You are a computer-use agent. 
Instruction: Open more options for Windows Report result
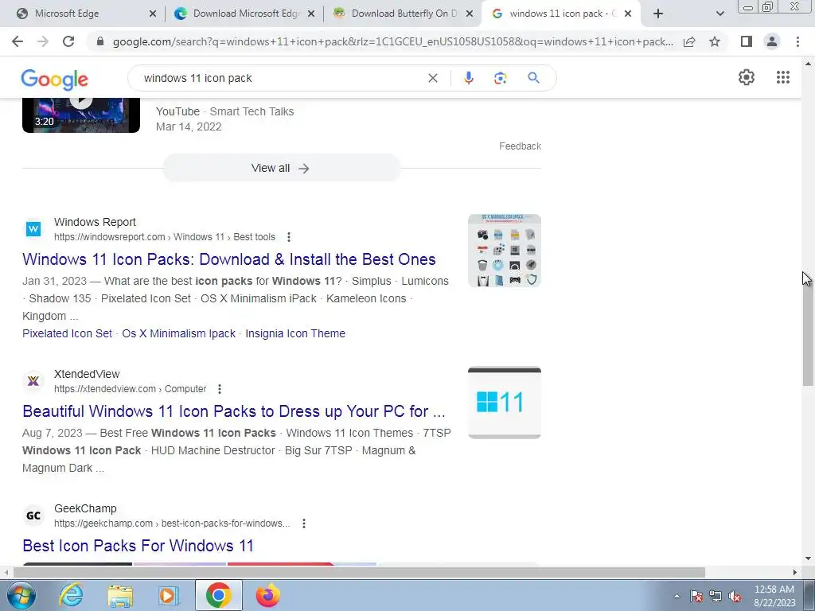pos(288,237)
